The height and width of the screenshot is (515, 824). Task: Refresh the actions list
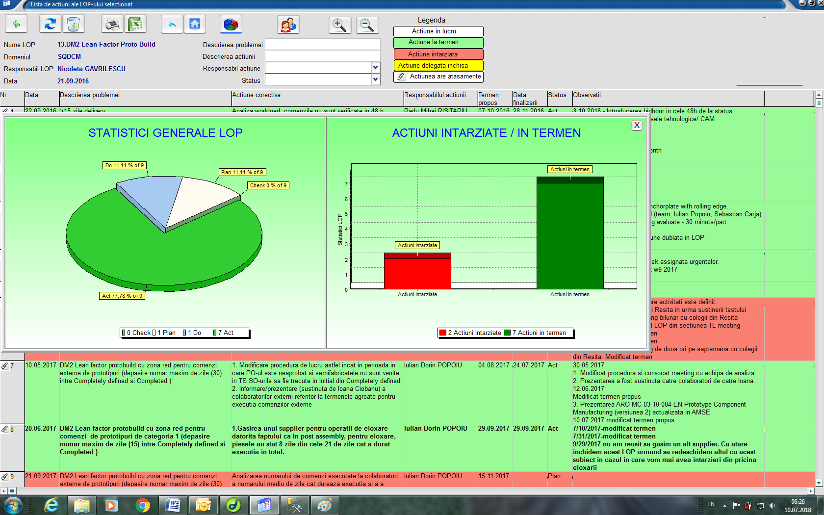tap(50, 24)
